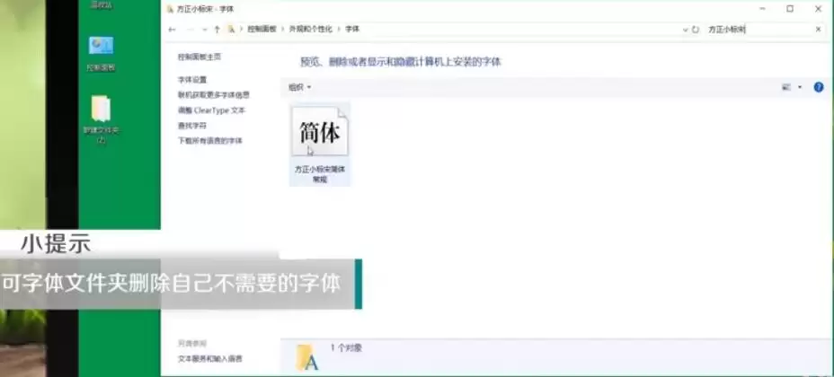Click the change view icon in toolbar
This screenshot has width=834, height=377.
click(x=786, y=87)
